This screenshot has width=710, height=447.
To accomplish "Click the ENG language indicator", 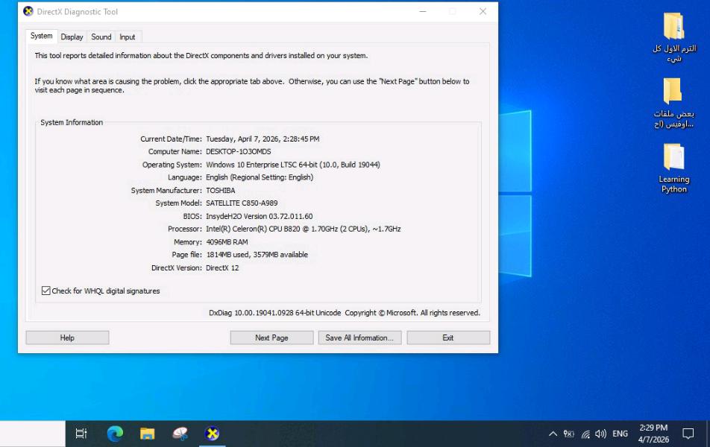I will (x=620, y=434).
